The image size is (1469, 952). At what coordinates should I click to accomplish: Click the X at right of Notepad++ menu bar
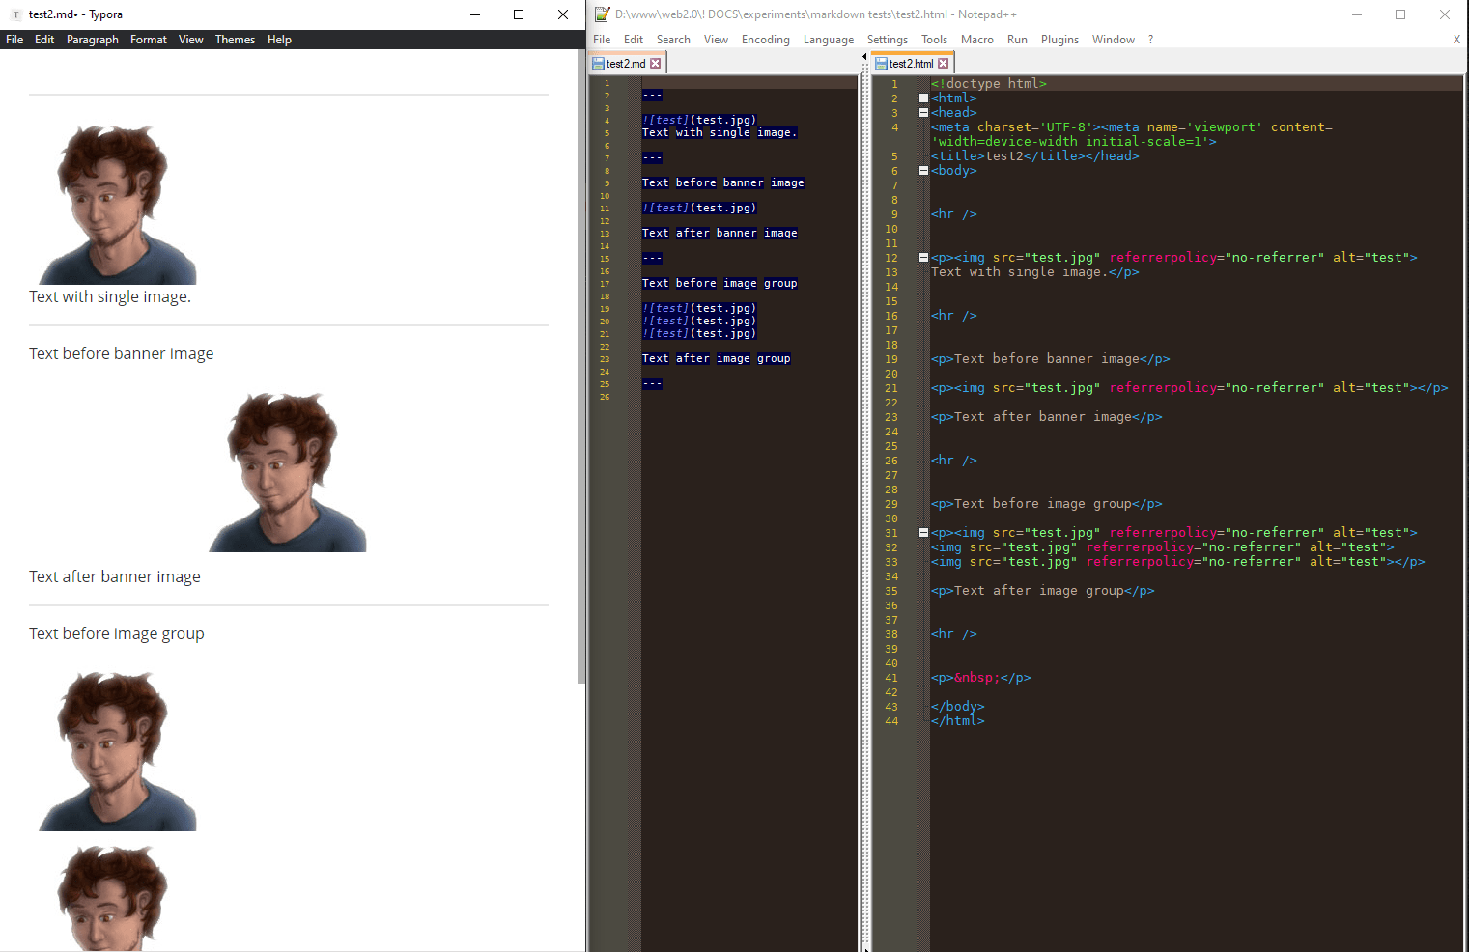tap(1456, 40)
